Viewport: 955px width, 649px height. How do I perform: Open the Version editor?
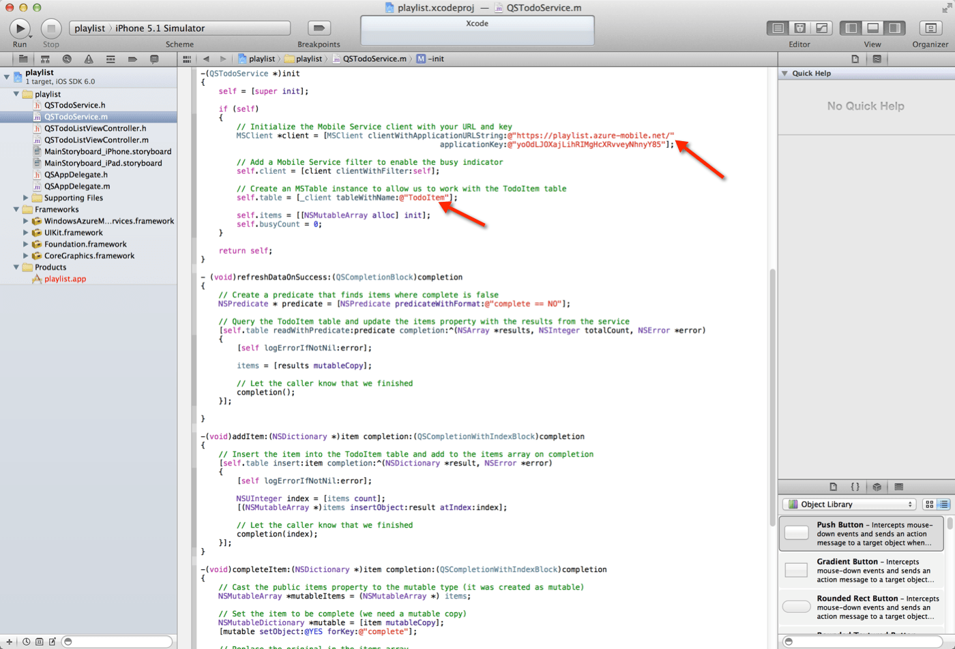point(822,27)
